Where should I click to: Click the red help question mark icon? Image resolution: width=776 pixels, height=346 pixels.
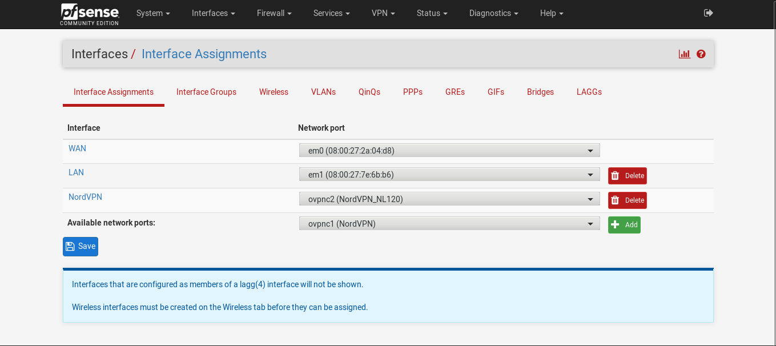point(701,54)
